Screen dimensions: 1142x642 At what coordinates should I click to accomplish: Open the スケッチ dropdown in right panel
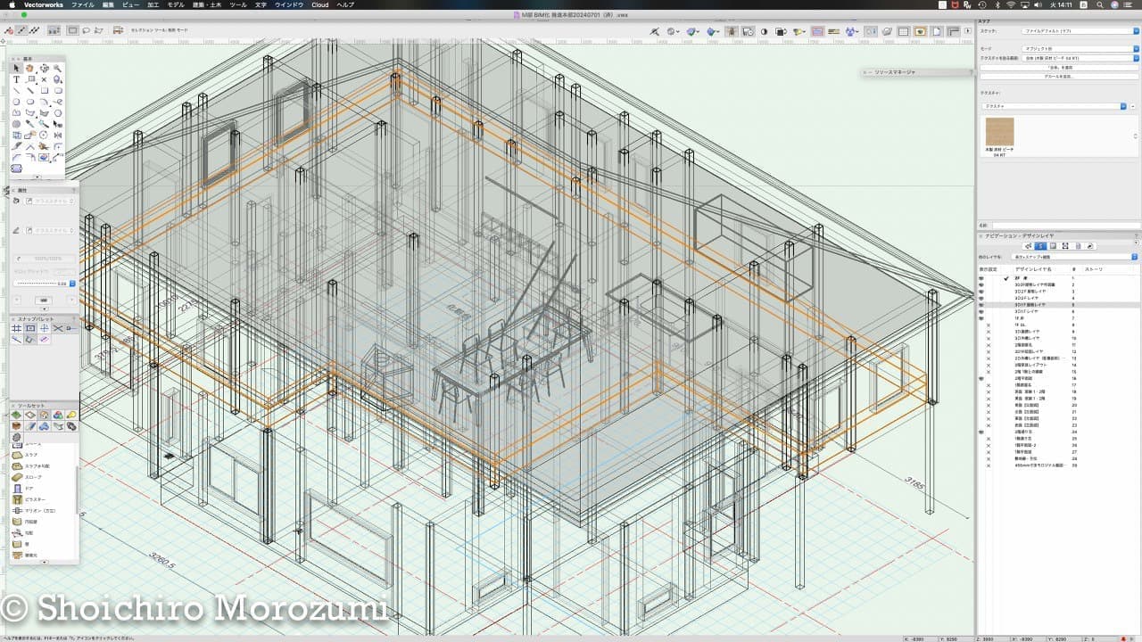[1078, 30]
